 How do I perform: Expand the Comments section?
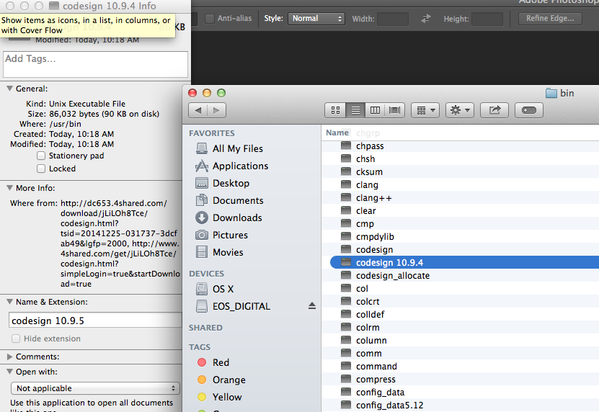click(9, 357)
